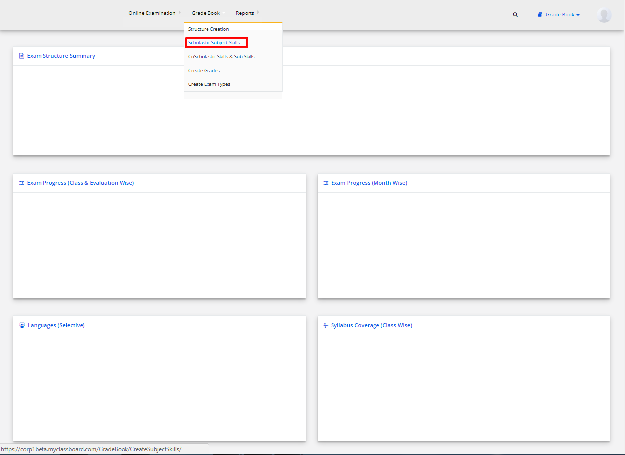Click Exam Progress (Class & Evaluation Wise) title

coord(81,183)
